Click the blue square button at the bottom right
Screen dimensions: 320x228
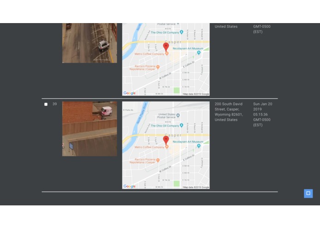click(x=308, y=193)
